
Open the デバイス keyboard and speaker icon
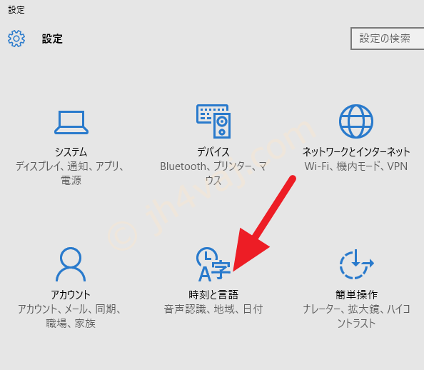tap(213, 121)
